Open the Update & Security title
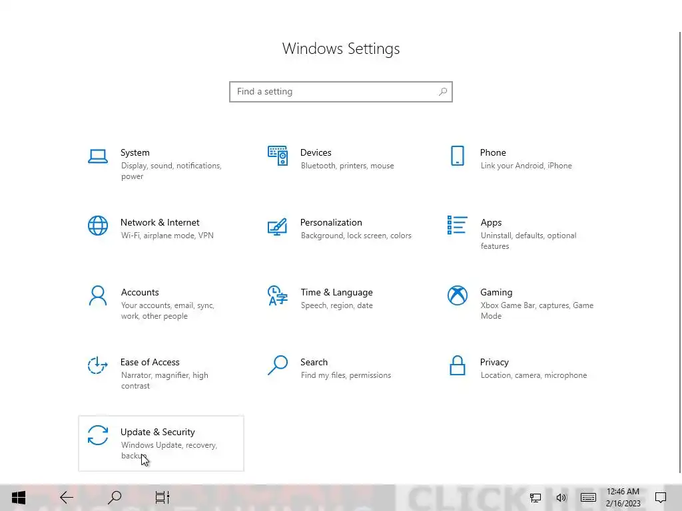Image resolution: width=682 pixels, height=511 pixels. [x=157, y=432]
